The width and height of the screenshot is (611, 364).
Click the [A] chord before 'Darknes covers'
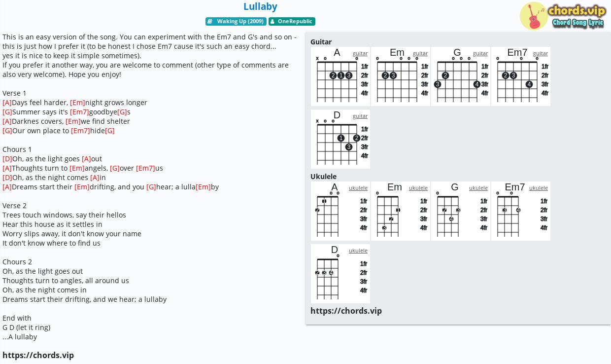click(7, 121)
